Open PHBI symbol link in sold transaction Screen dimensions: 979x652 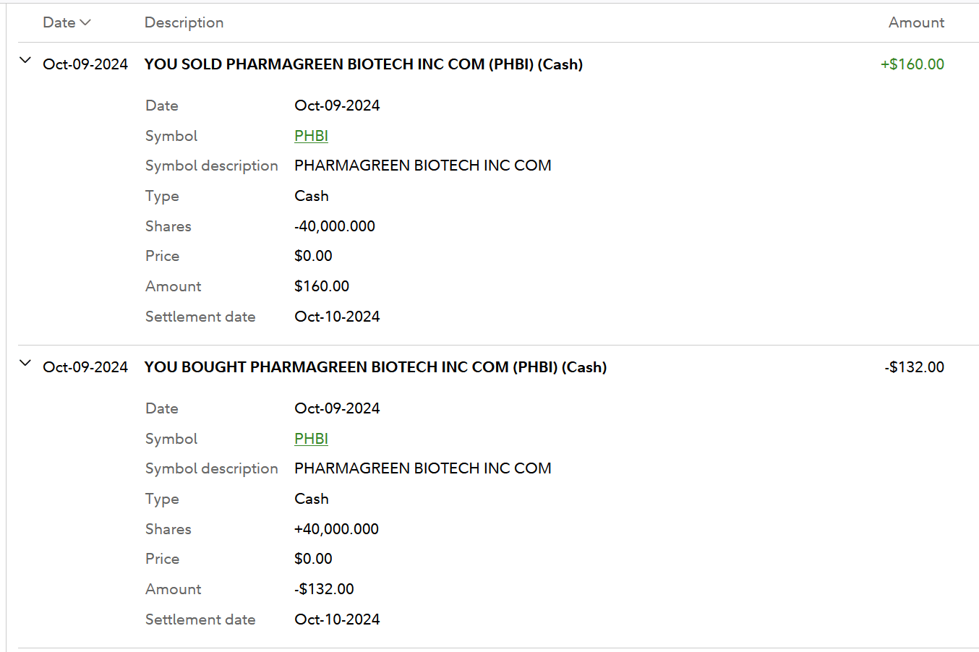(311, 136)
